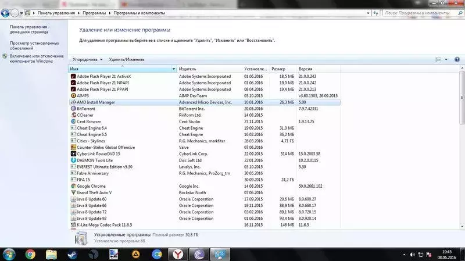Click the K-Lite Mega Codec Pack icon

pos(73,225)
